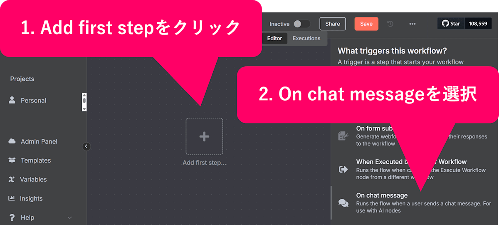
Task: Click the 108,559 star count
Action: tap(477, 24)
